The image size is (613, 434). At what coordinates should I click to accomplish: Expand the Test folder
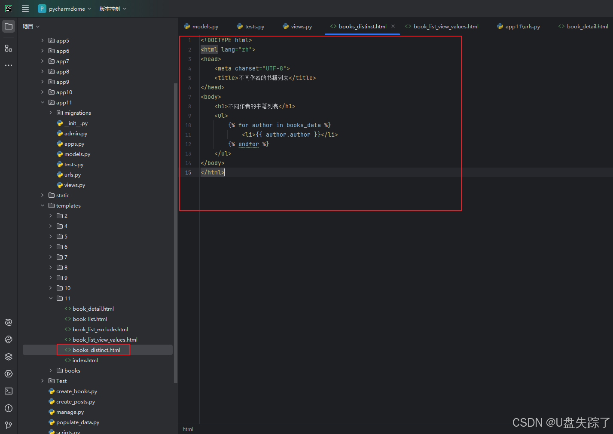tap(42, 381)
